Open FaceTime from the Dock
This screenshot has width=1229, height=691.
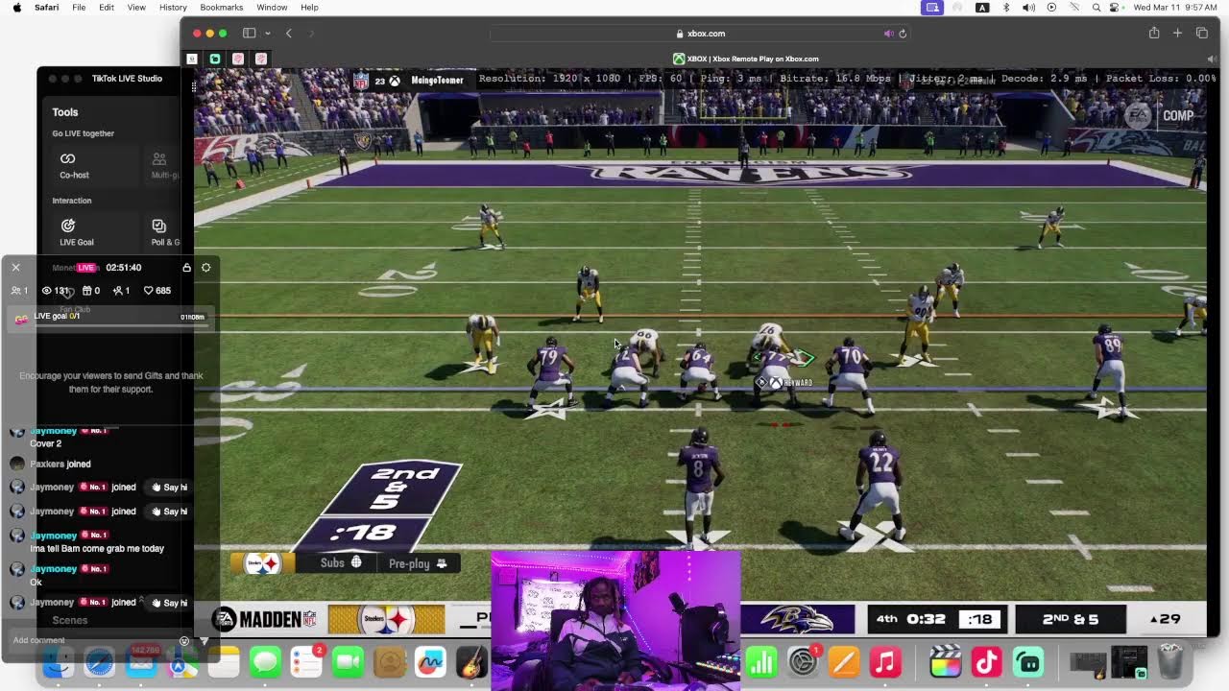[348, 662]
